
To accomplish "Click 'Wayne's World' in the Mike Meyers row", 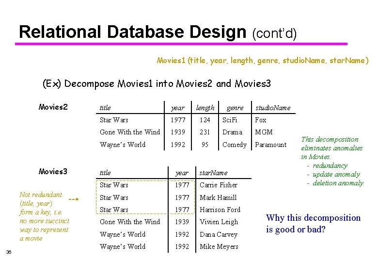I will [123, 246].
